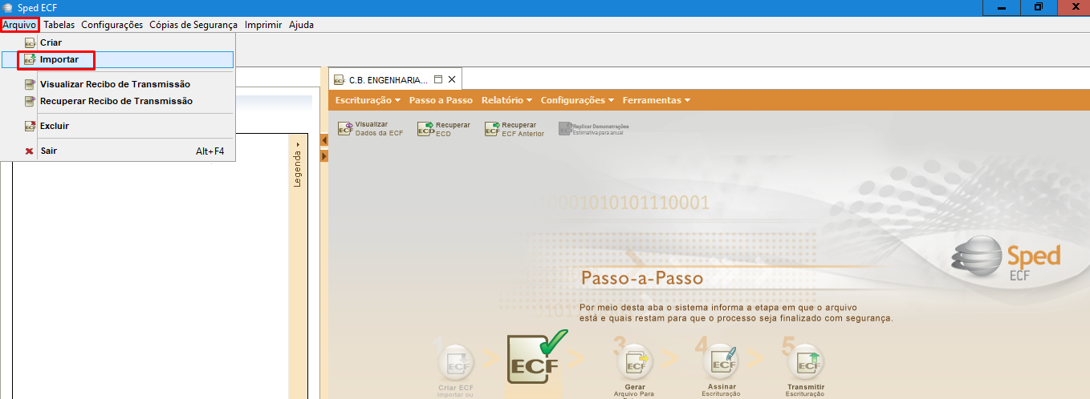Click the Importar ECF icon in menu

point(30,59)
